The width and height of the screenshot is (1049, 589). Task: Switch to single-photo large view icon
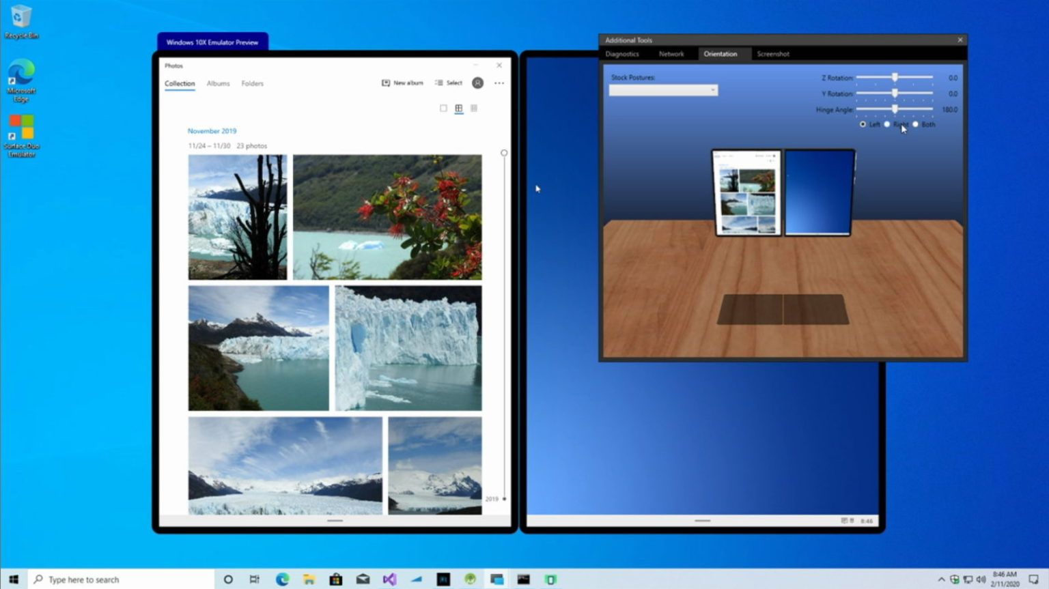tap(443, 109)
